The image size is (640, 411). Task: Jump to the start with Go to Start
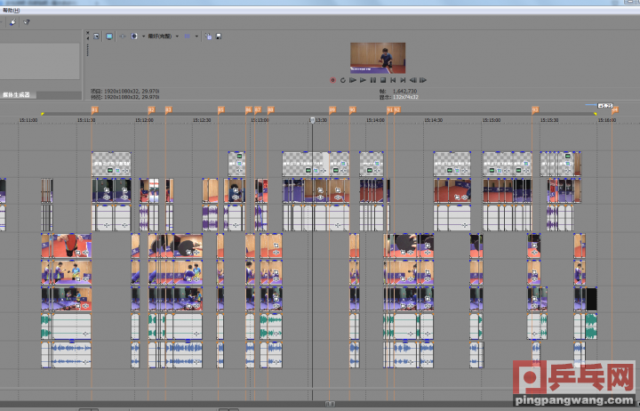tap(392, 80)
